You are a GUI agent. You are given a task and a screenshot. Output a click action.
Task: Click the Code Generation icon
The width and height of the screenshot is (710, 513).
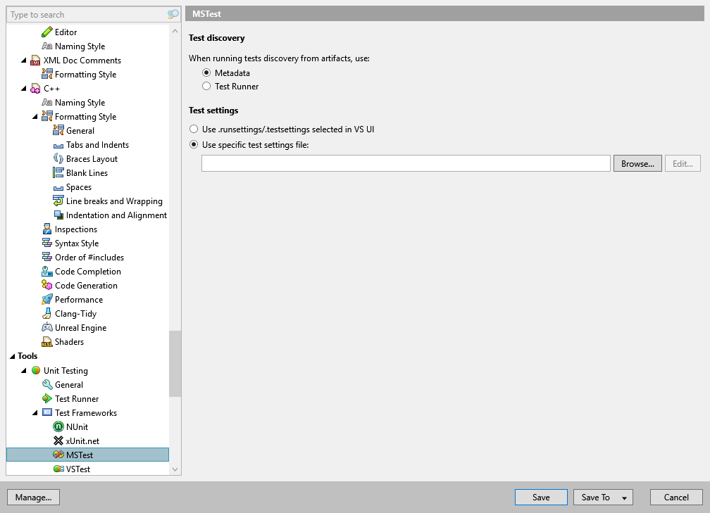(x=47, y=286)
